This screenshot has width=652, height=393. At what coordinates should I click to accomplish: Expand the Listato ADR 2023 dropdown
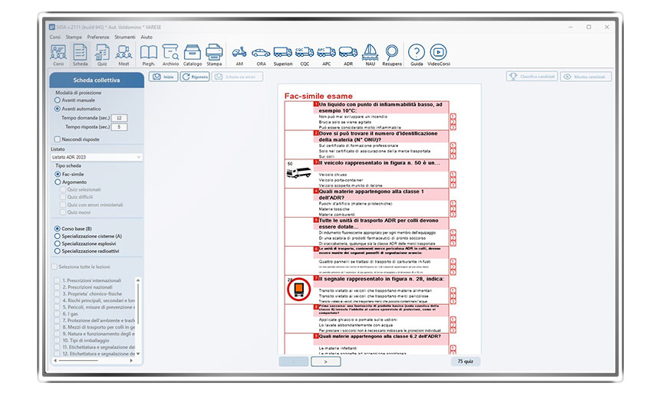pyautogui.click(x=96, y=157)
